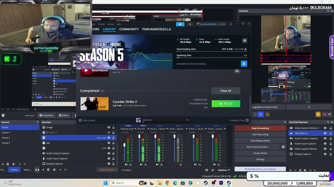Delete selected source with the Sources trash icon
Screen dimensions: 334x187
pos(48,170)
